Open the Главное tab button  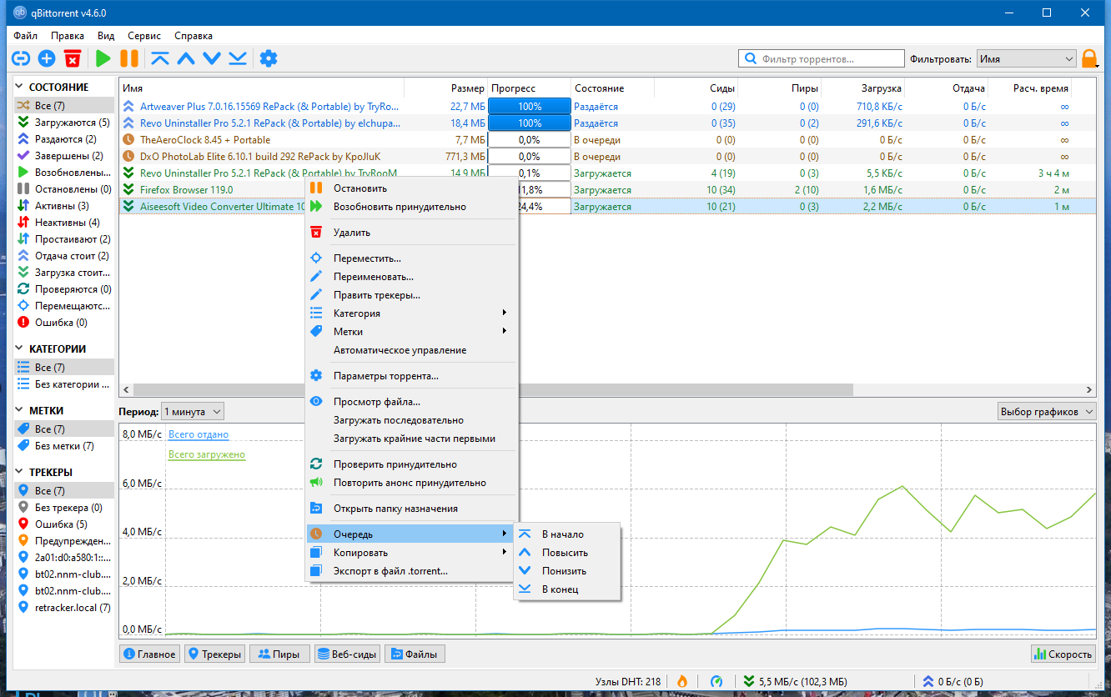pyautogui.click(x=149, y=654)
